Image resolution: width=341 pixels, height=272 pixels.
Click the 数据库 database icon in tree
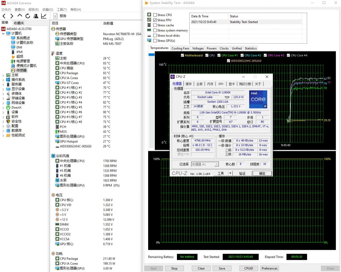(8, 130)
